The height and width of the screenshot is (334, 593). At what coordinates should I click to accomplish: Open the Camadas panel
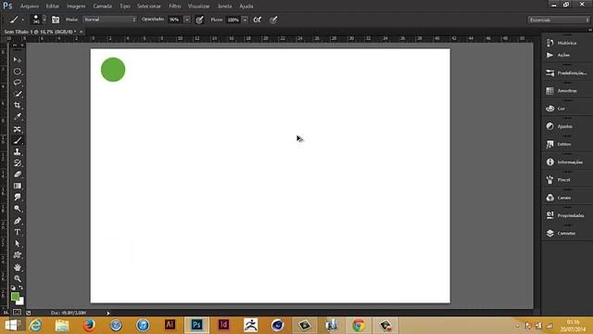[x=567, y=233]
